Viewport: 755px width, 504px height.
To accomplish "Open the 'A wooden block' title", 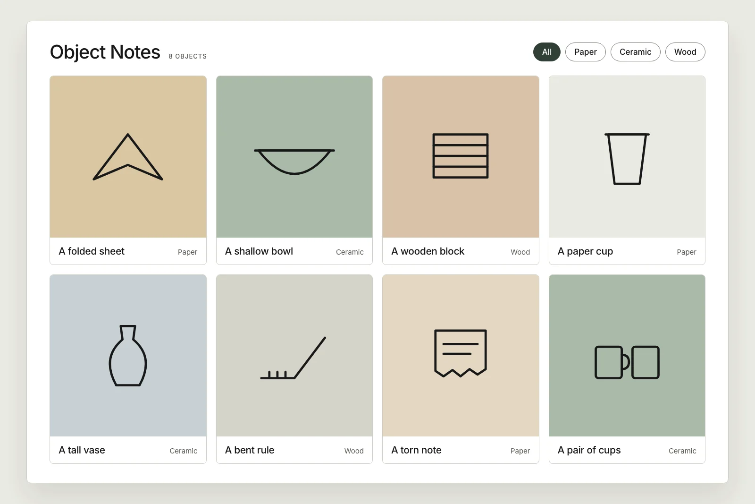I will pos(428,251).
